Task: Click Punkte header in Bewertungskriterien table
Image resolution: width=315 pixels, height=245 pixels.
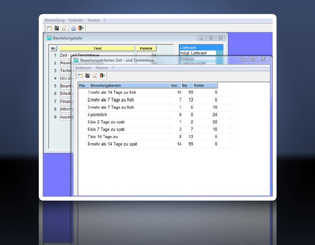Action: pos(205,85)
